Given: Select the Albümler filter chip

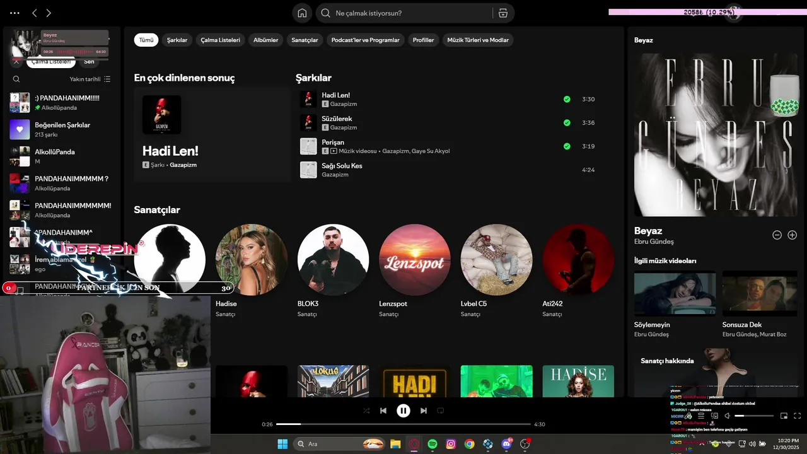Looking at the screenshot, I should [265, 40].
